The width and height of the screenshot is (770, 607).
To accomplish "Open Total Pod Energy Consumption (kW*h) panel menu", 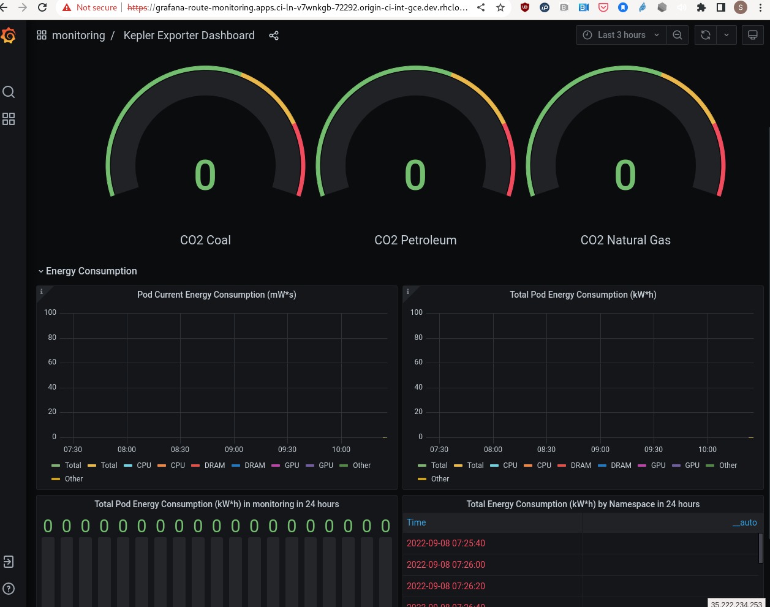I will [583, 295].
